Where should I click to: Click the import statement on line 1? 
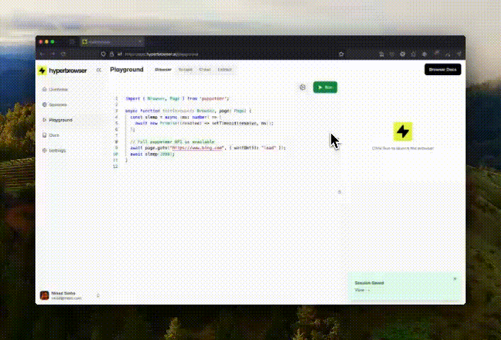click(178, 98)
